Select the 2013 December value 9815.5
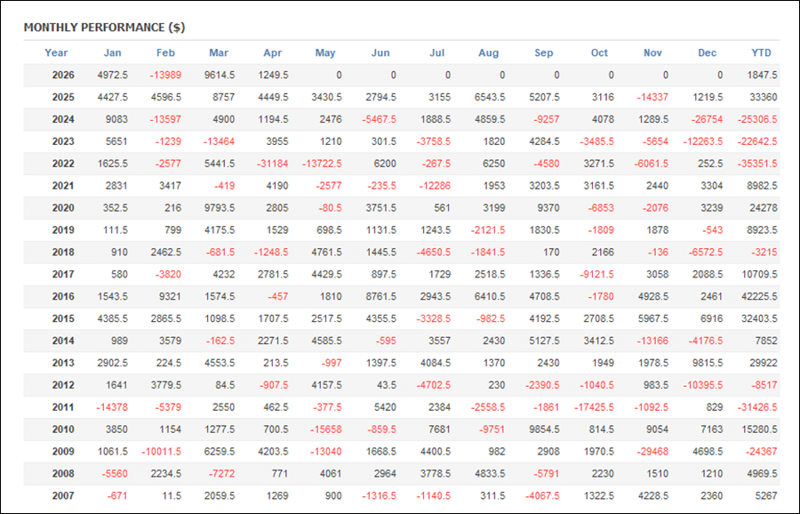 (x=708, y=363)
